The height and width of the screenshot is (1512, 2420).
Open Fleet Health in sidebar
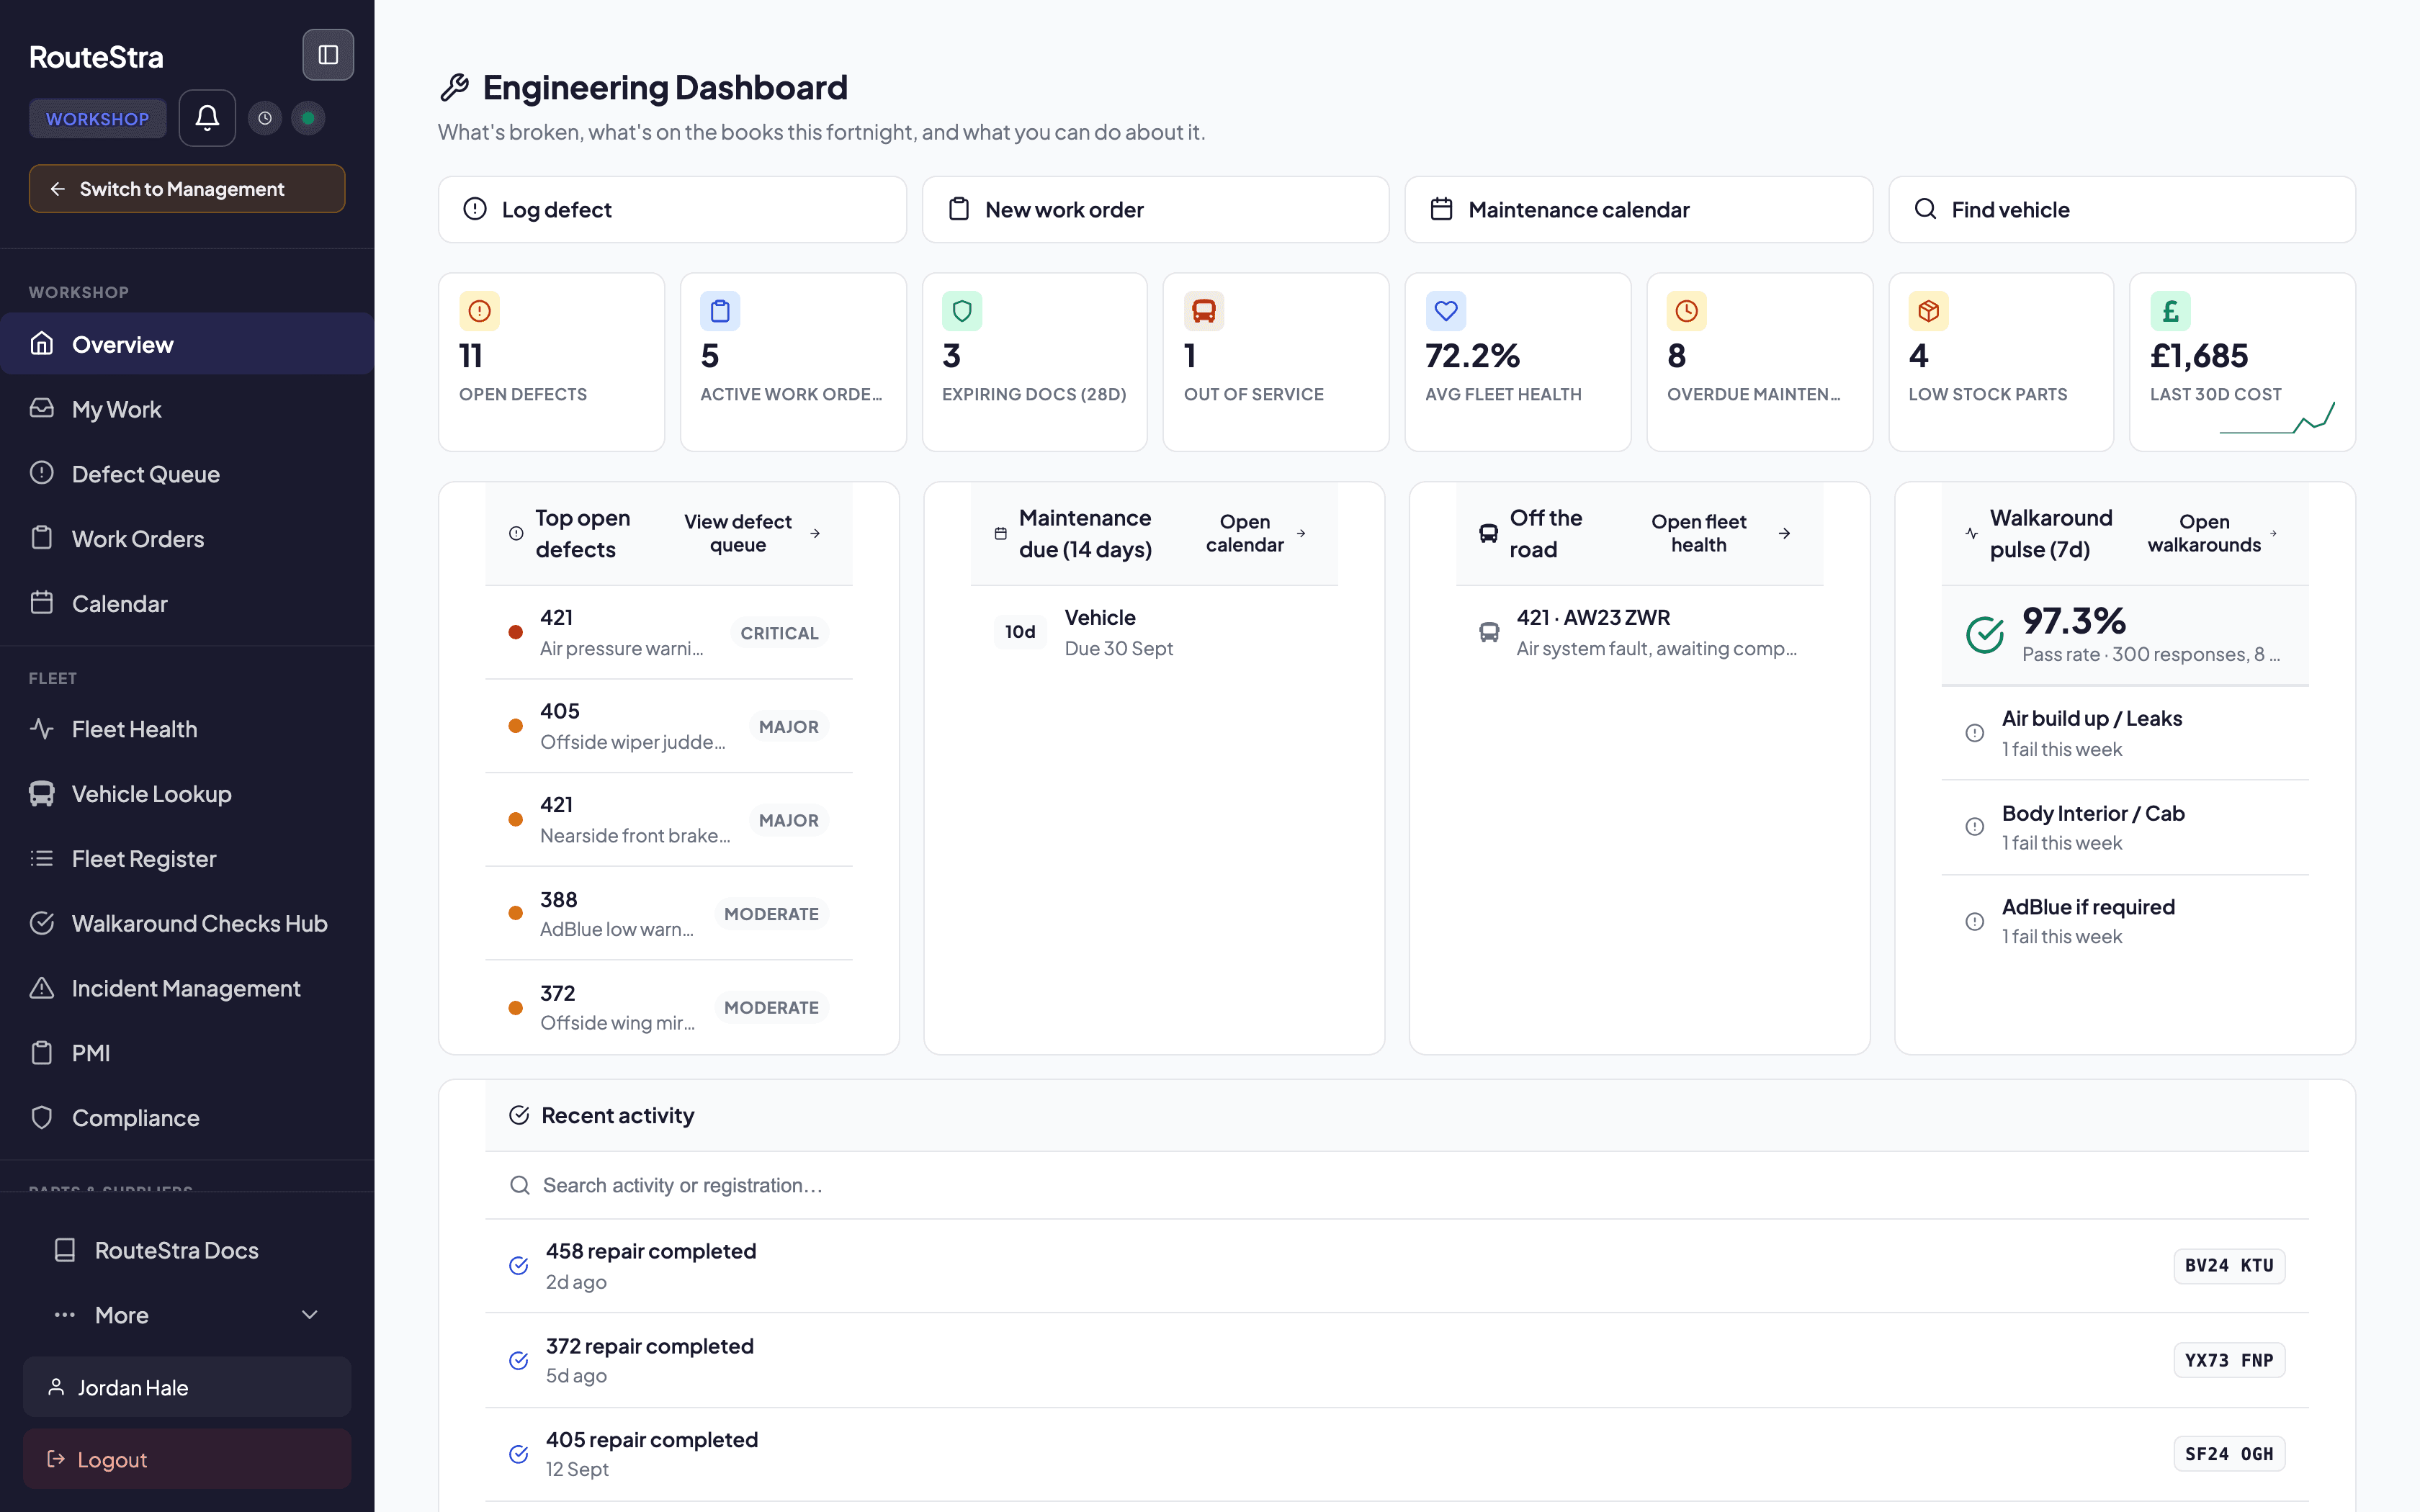[187, 729]
